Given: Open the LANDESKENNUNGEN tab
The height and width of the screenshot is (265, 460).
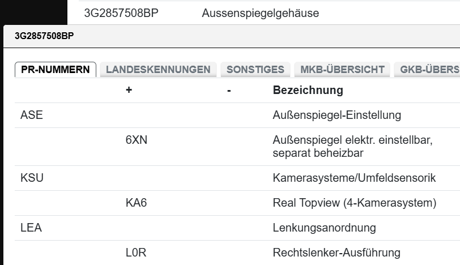Looking at the screenshot, I should click(x=158, y=70).
